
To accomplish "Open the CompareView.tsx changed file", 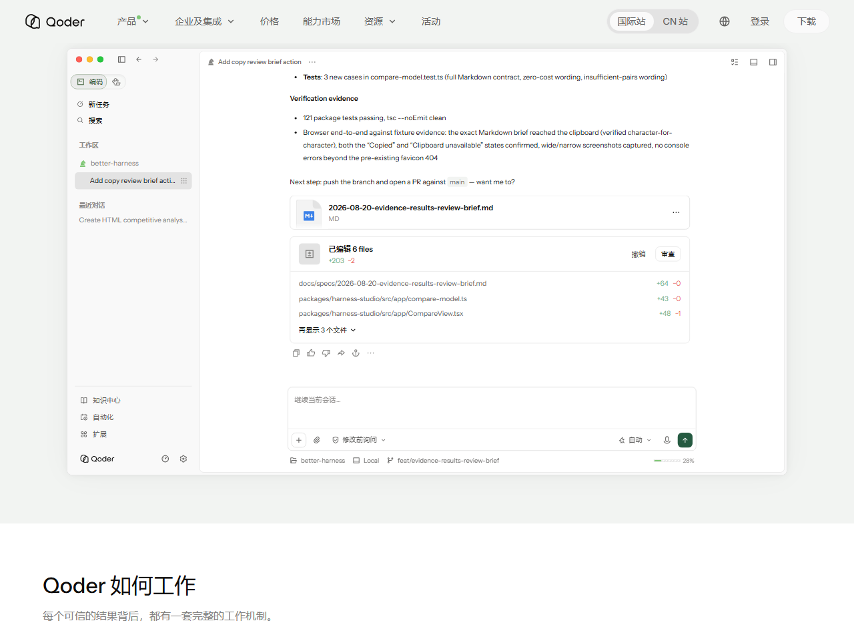I will click(381, 314).
